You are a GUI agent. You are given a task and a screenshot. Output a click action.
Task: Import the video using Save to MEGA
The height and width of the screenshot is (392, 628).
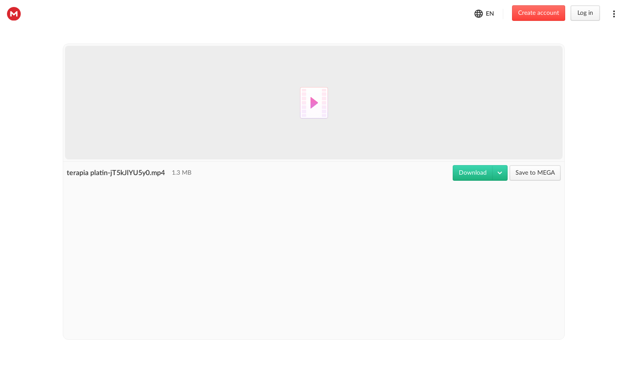tap(535, 173)
